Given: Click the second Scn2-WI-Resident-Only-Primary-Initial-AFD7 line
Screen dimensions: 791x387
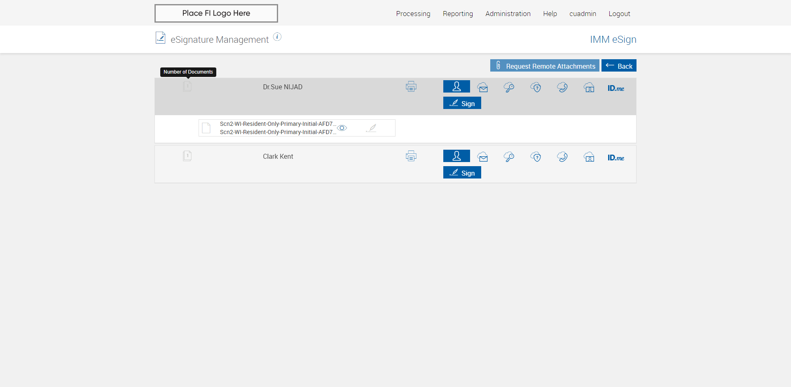Looking at the screenshot, I should [x=278, y=132].
